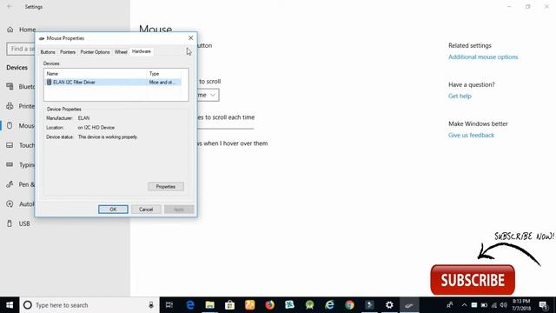
Task: Open the taskbar clock and date
Action: (521, 305)
